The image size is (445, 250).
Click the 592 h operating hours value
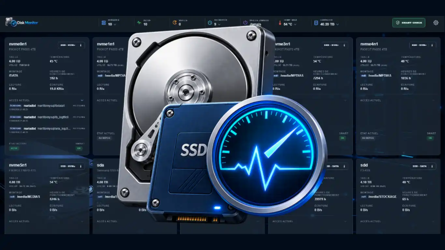coord(54,78)
